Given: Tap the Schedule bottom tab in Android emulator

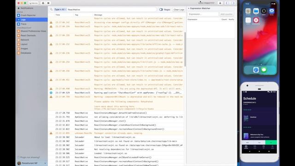Looking at the screenshot, I should click(246, 147).
